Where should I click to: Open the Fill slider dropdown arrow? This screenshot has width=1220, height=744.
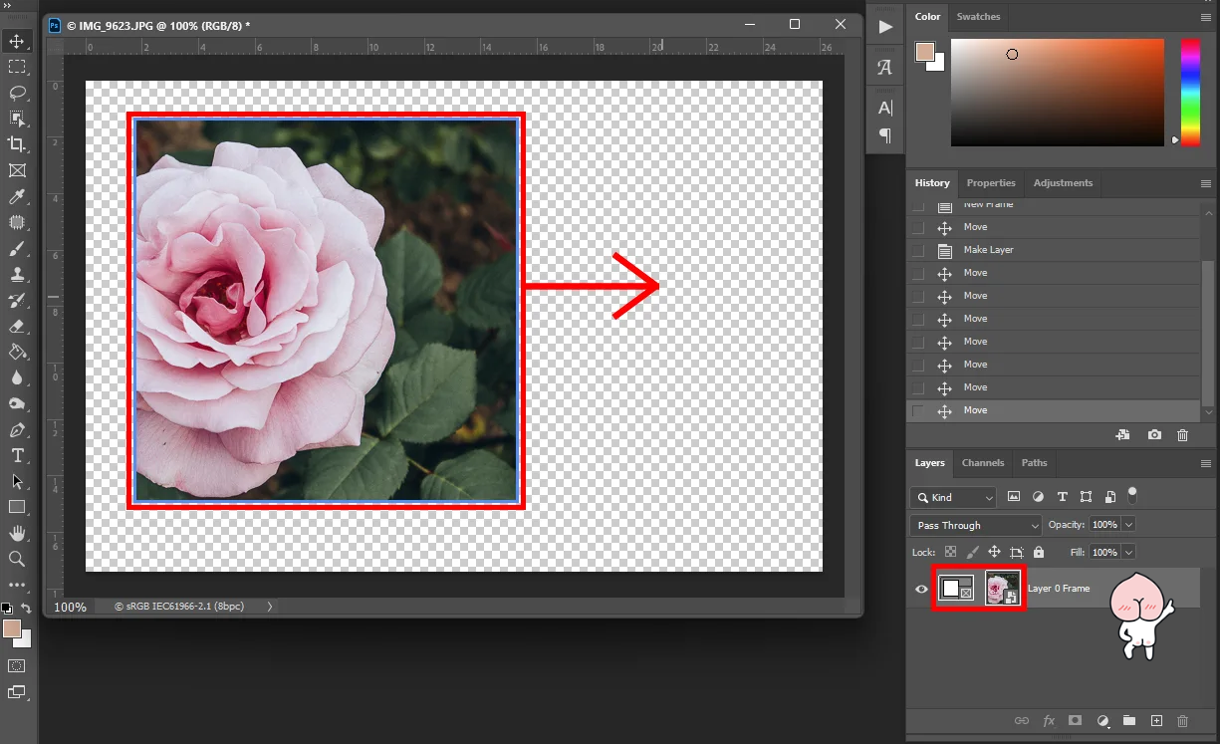coord(1128,552)
